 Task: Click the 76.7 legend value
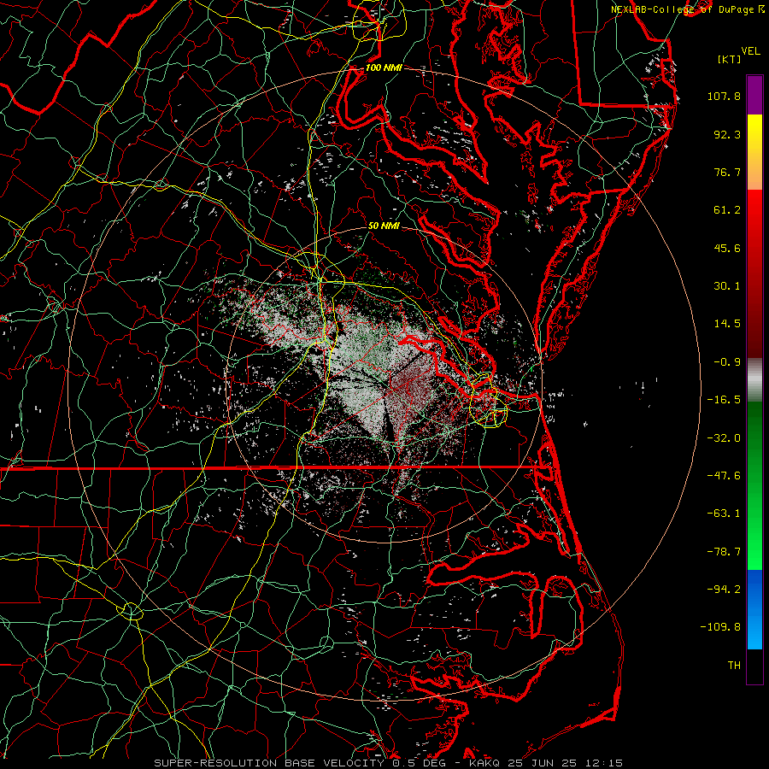[727, 172]
